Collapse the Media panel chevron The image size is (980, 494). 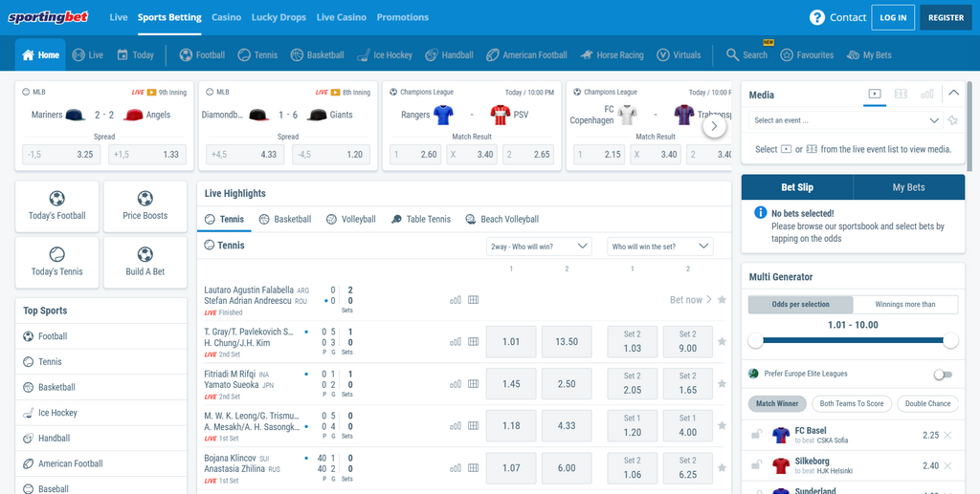click(x=953, y=94)
